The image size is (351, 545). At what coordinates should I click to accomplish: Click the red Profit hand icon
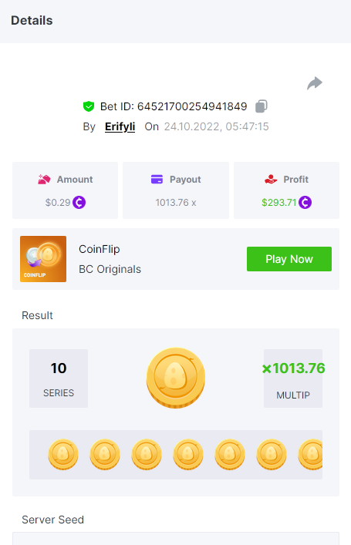pyautogui.click(x=271, y=180)
